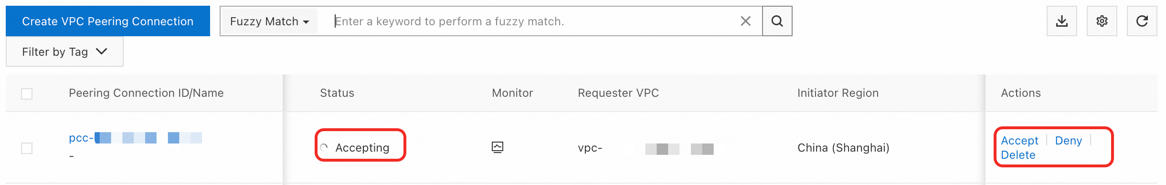Click the Filter by Tag chevron arrow

tap(101, 51)
